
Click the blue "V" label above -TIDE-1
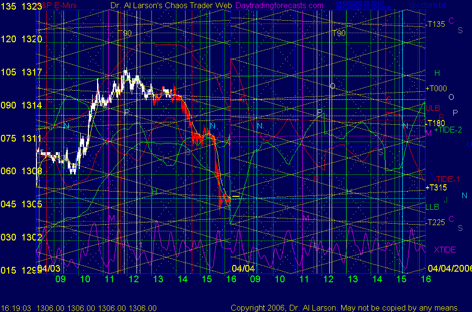click(432, 174)
